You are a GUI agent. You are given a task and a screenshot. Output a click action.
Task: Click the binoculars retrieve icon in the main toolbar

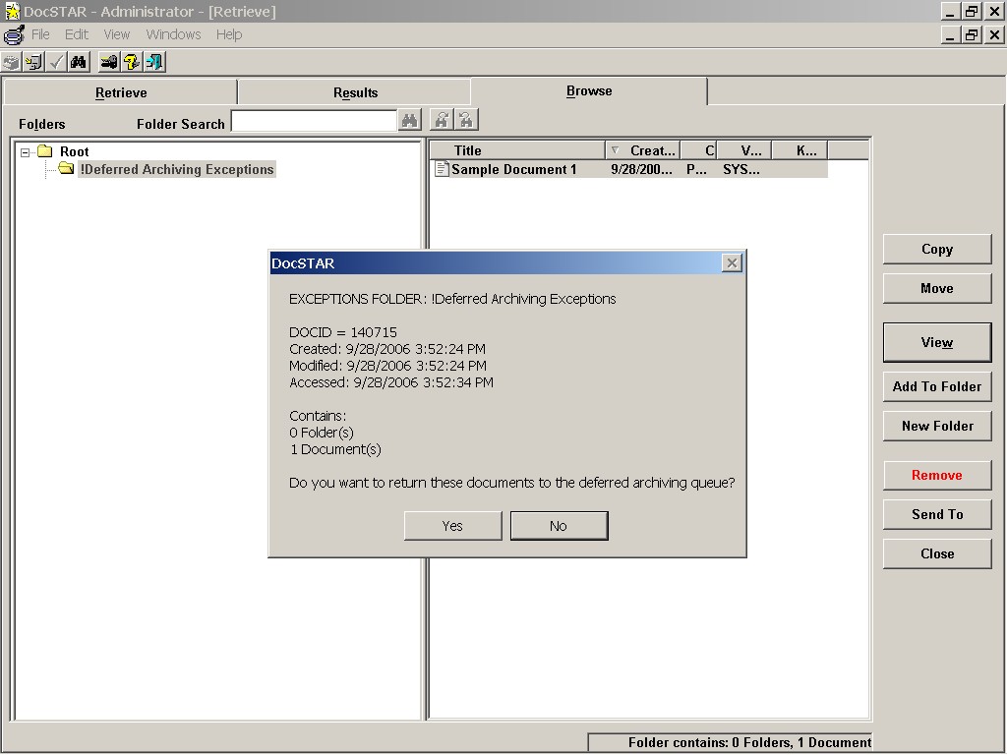click(x=79, y=62)
